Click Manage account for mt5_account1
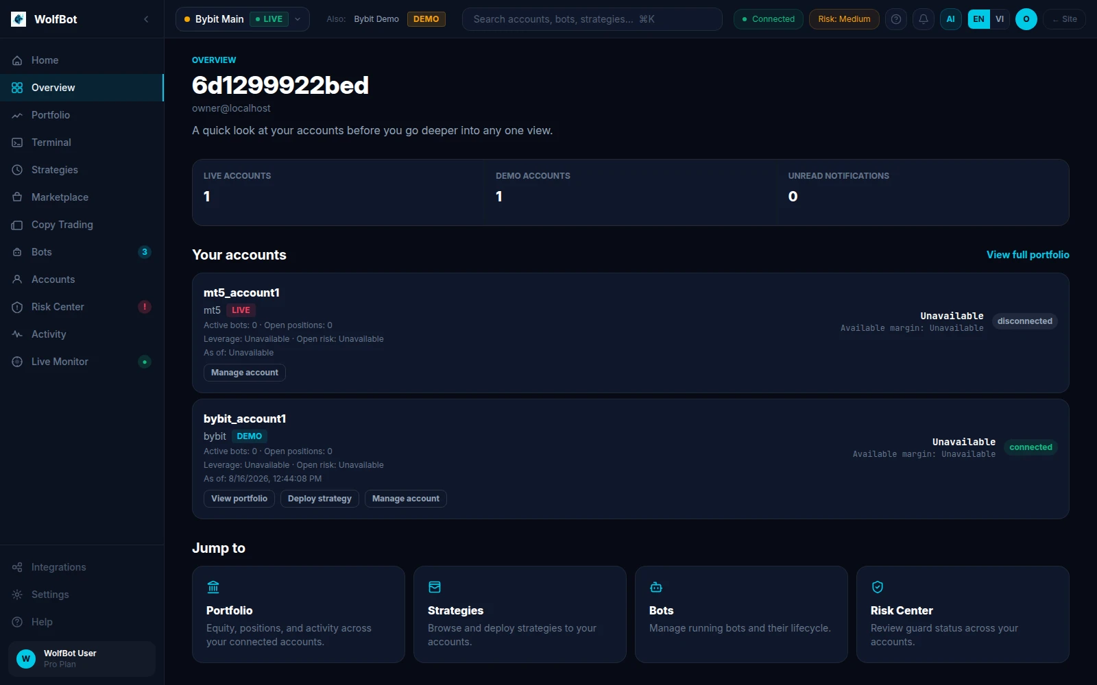Image resolution: width=1097 pixels, height=685 pixels. [245, 373]
